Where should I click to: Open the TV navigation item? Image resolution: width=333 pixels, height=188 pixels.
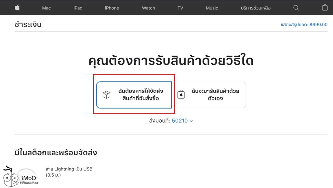point(180,8)
